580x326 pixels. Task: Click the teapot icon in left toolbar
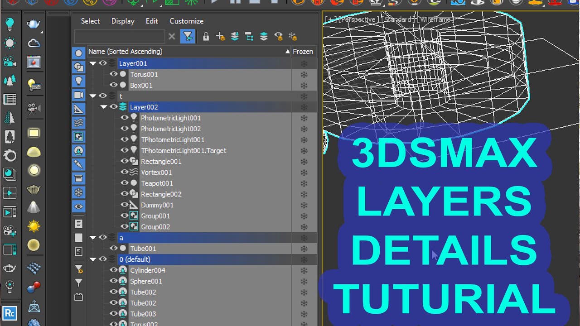pos(34,24)
